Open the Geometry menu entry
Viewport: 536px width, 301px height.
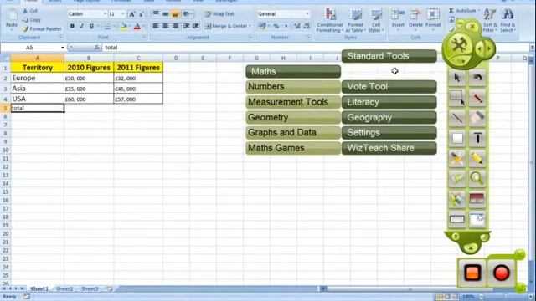tap(293, 117)
